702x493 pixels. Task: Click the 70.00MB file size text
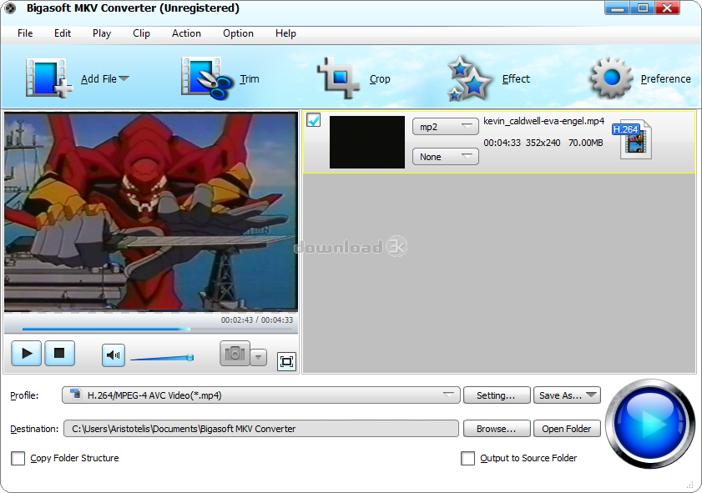[x=586, y=143]
